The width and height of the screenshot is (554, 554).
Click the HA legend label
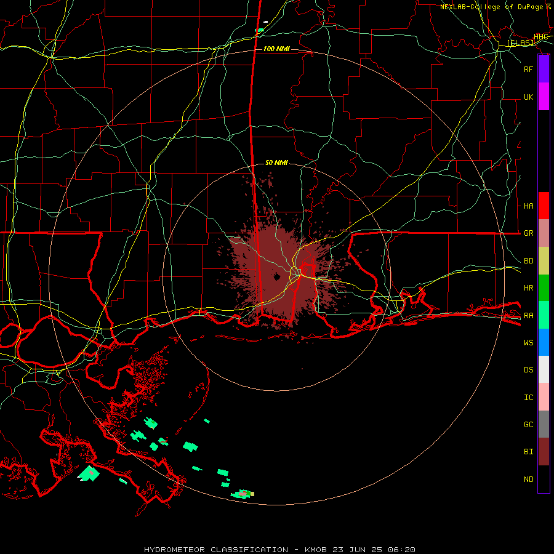pos(528,206)
